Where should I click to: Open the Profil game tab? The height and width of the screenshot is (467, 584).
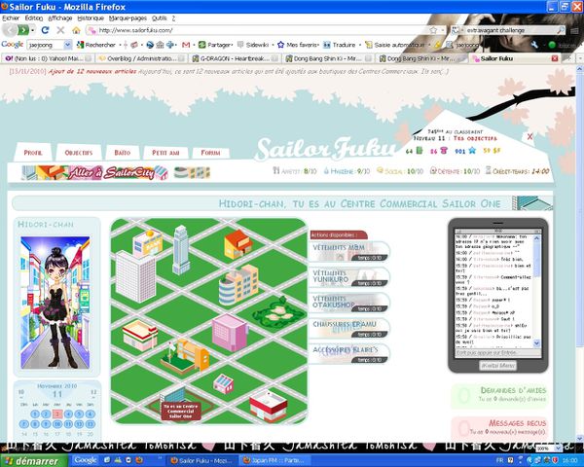point(33,153)
